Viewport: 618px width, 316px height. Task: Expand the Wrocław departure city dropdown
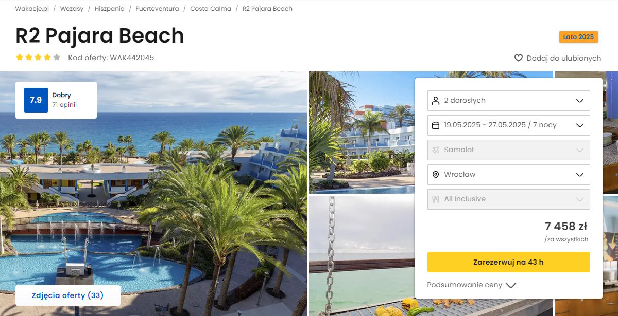click(x=509, y=175)
